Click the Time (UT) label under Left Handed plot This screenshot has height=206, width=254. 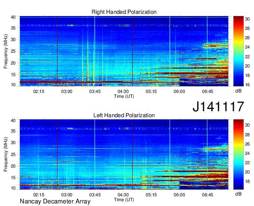point(124,200)
